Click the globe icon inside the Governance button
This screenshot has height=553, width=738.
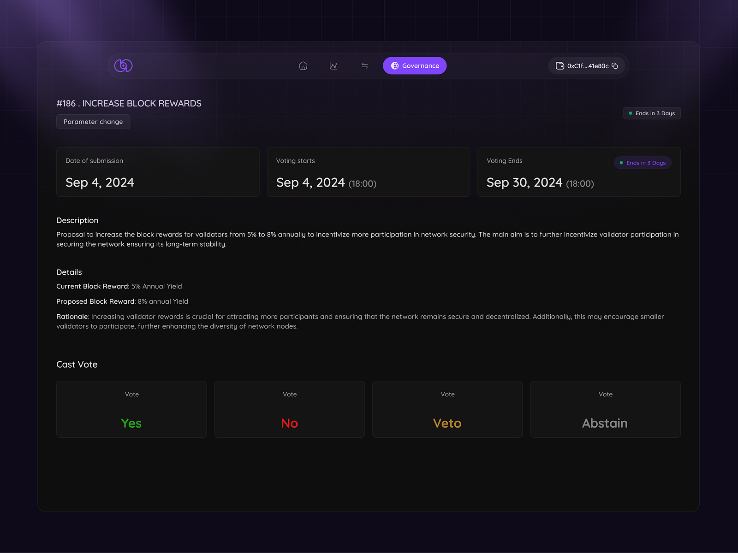(x=395, y=65)
